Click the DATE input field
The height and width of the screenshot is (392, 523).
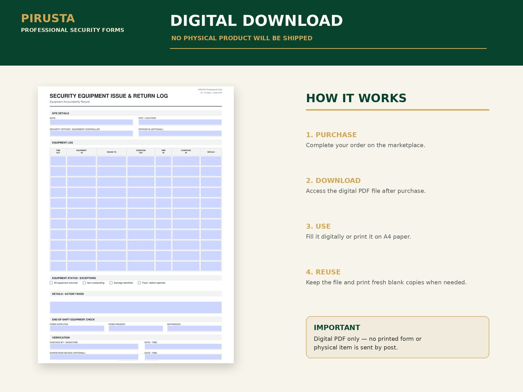tap(91, 122)
